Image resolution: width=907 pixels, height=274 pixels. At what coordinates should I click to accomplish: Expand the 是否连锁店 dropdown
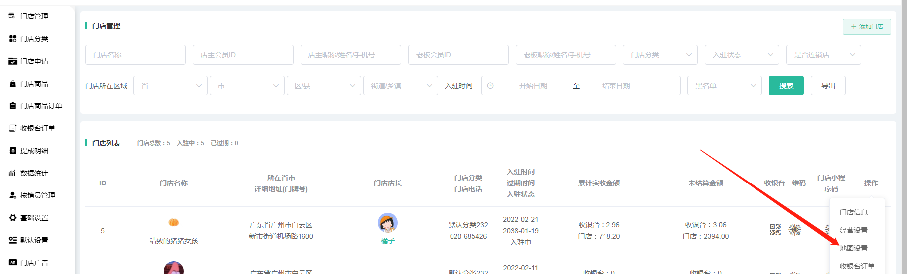tap(823, 55)
